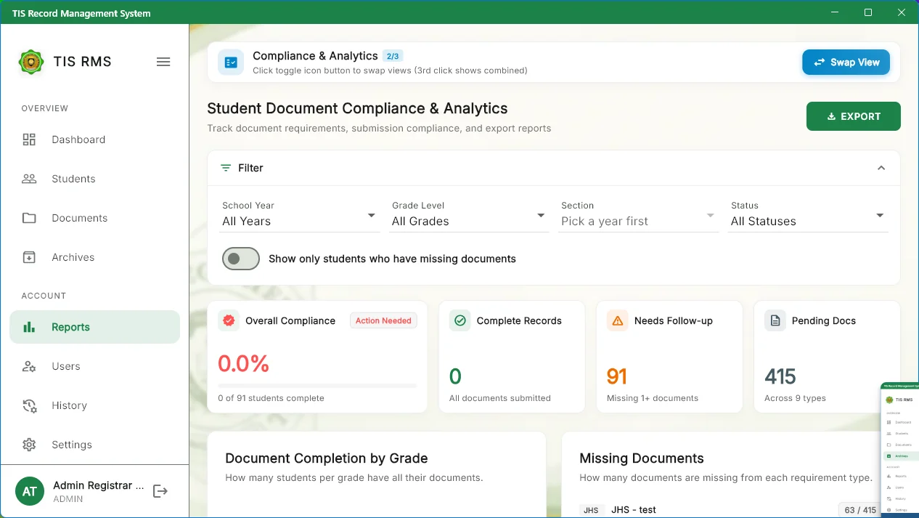The image size is (919, 518).
Task: Open the Section dropdown
Action: 640,216
